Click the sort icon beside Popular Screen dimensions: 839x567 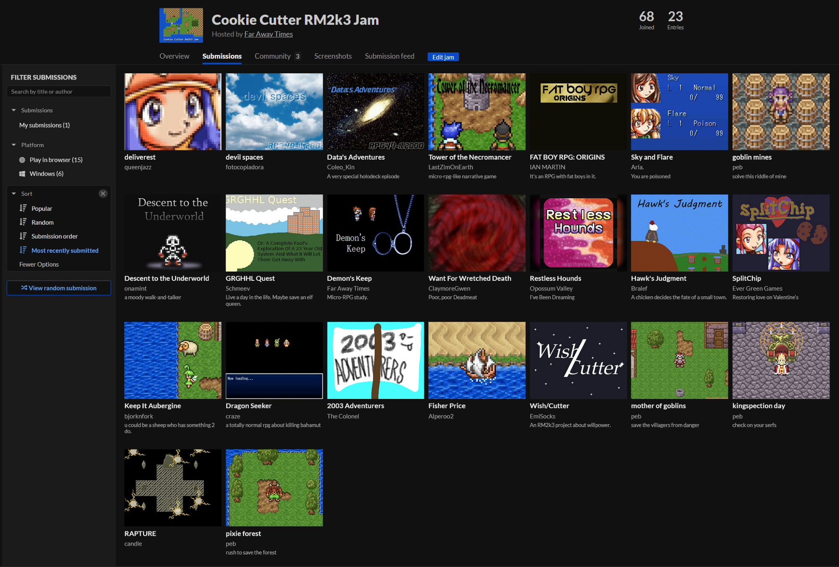(23, 208)
